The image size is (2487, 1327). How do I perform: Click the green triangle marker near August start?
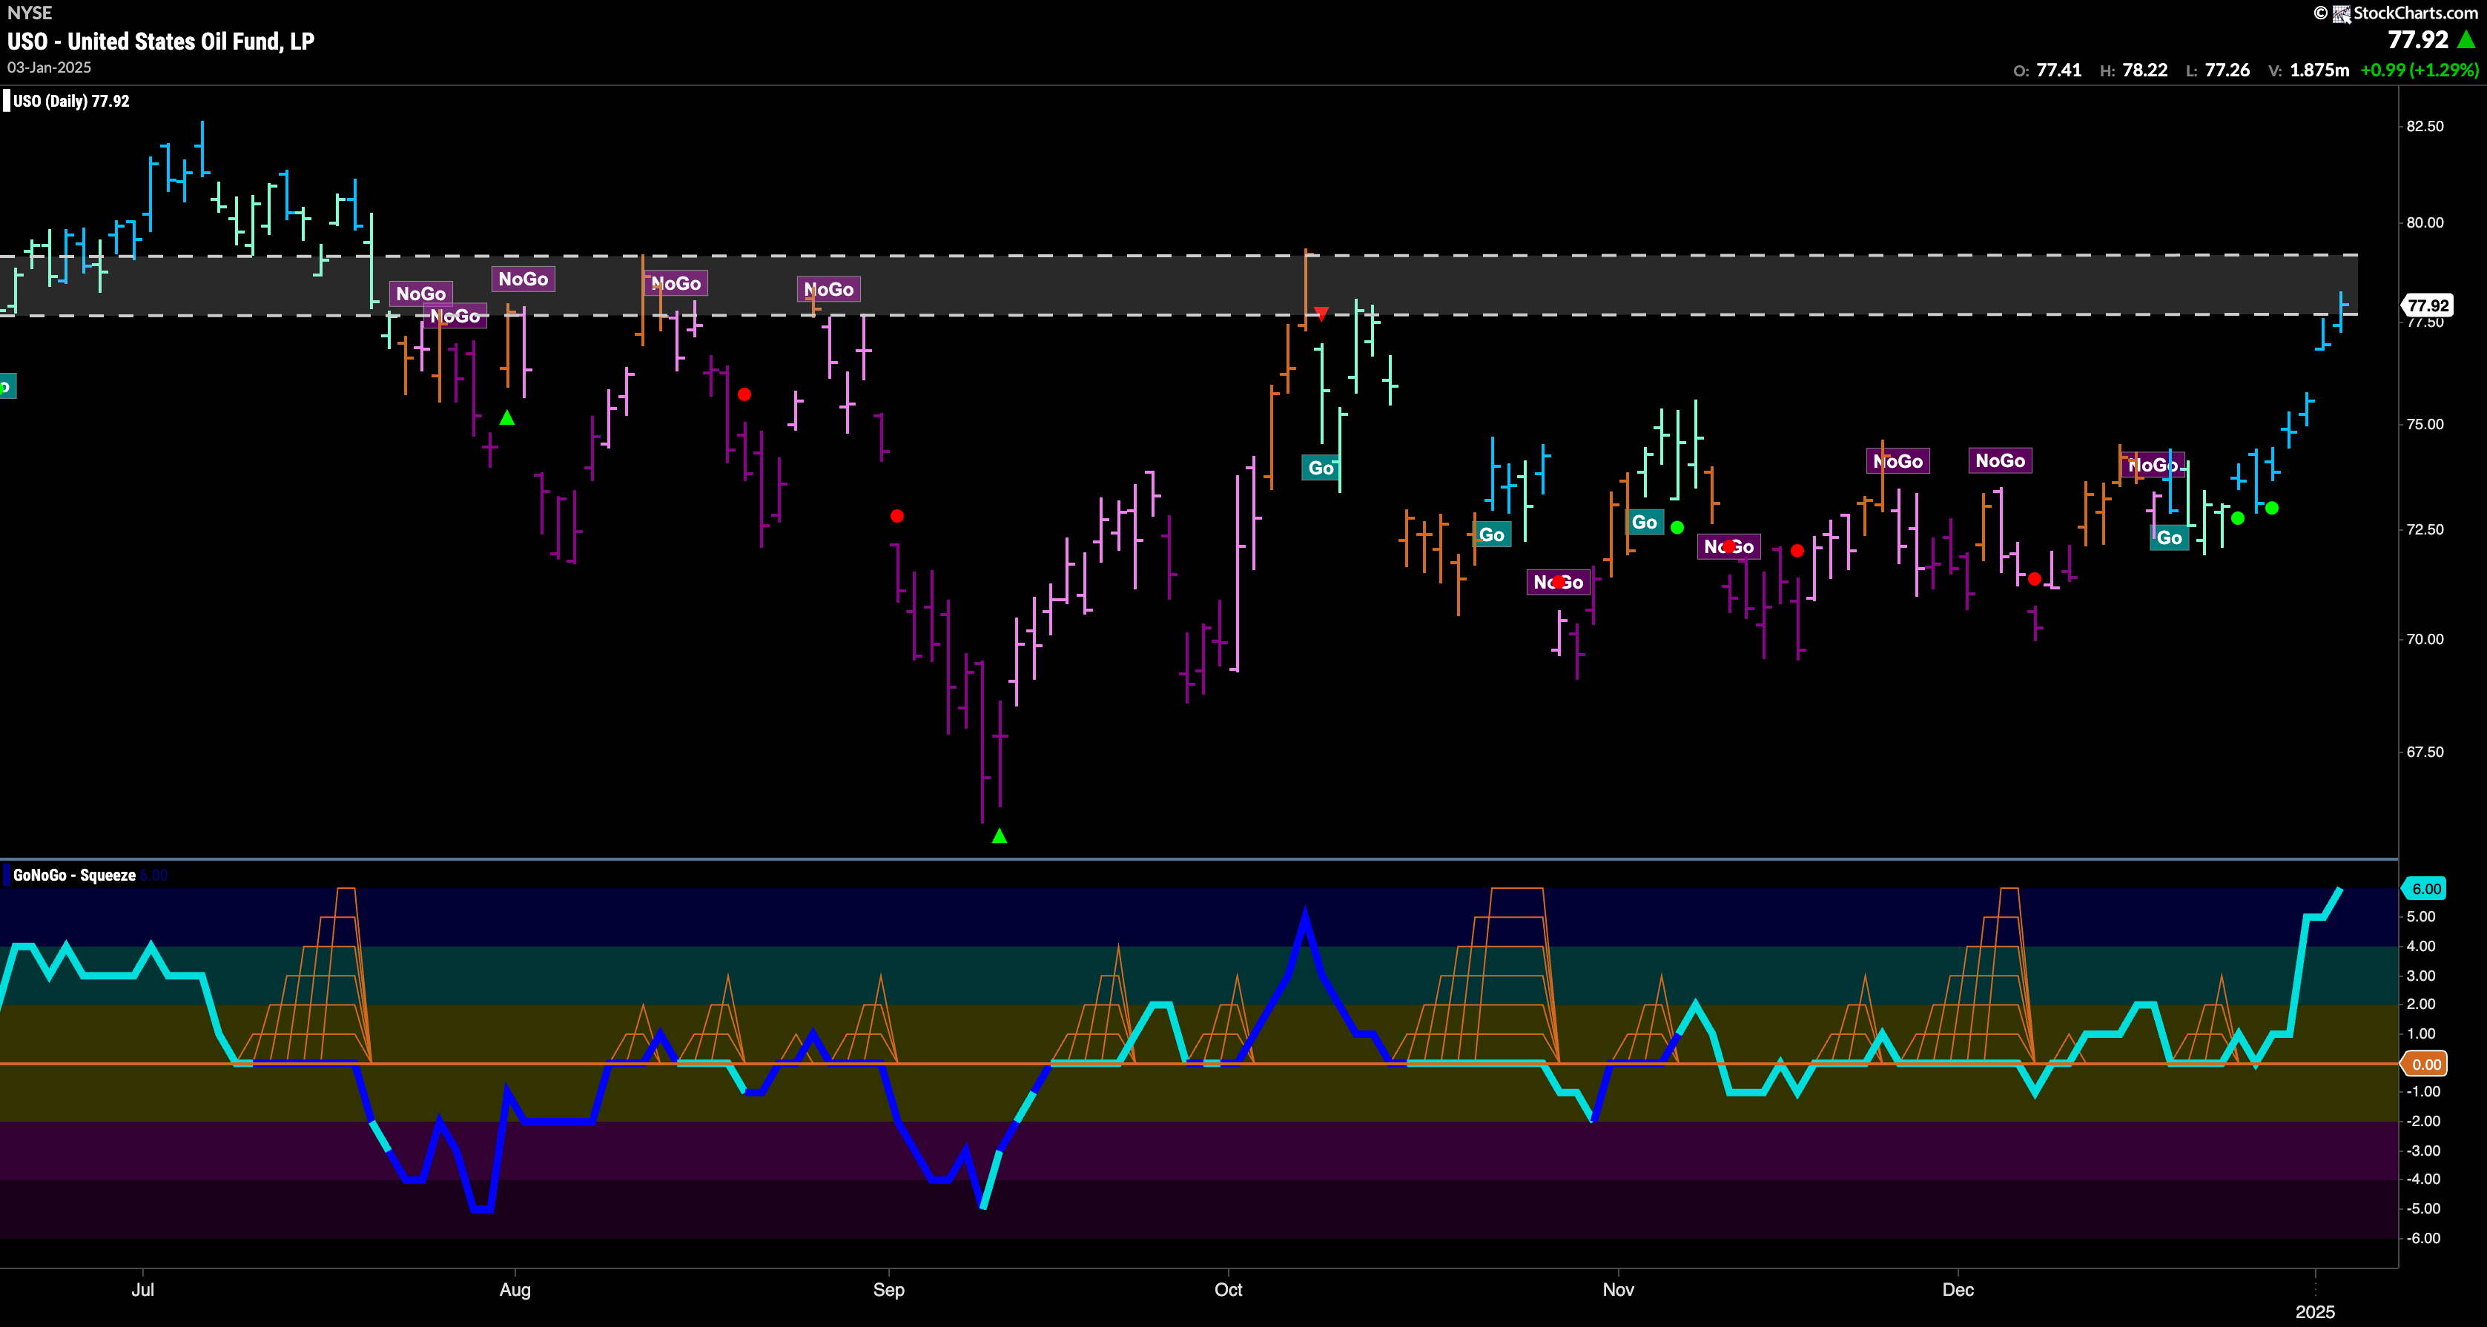coord(507,418)
